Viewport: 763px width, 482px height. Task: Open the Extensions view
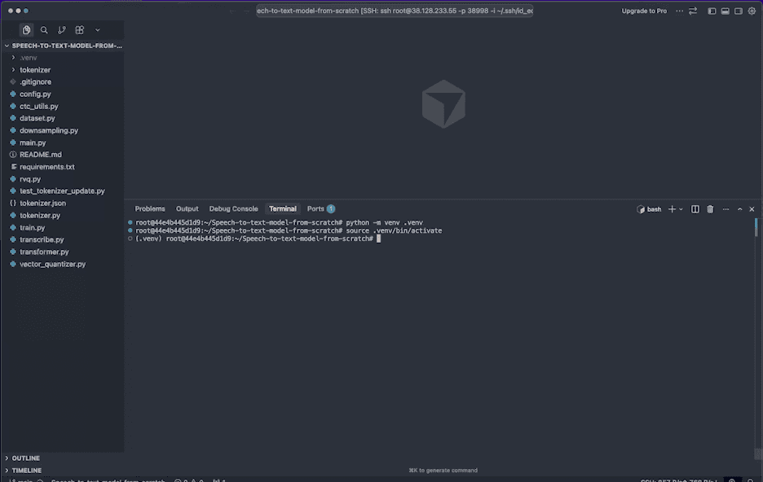[81, 29]
